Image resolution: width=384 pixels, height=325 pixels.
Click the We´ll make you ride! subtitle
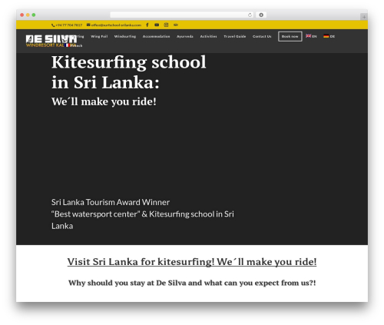point(104,101)
